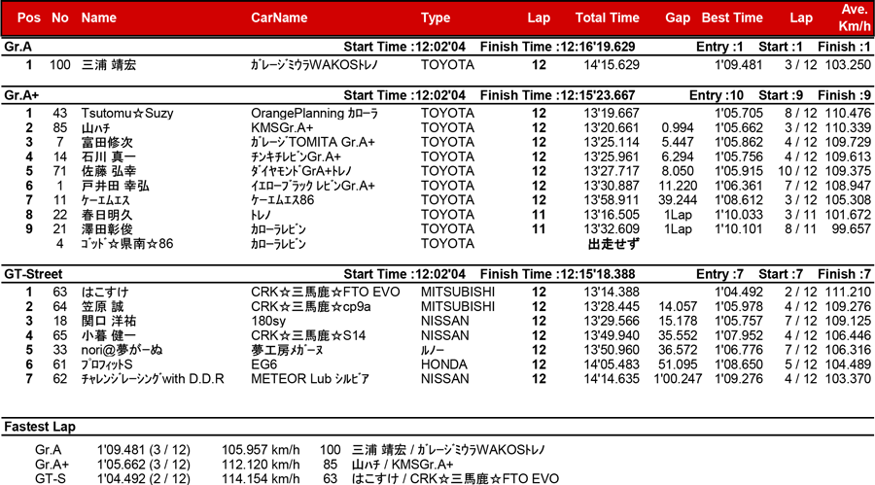Viewport: 875px width, 485px height.
Task: Click type 'ルノー' in row 33
Action: [433, 350]
